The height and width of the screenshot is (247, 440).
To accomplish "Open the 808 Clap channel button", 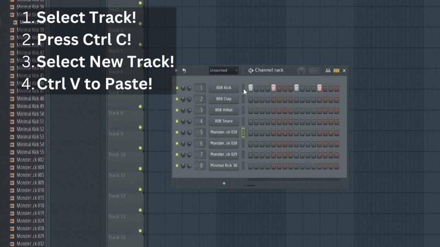I will (223, 99).
